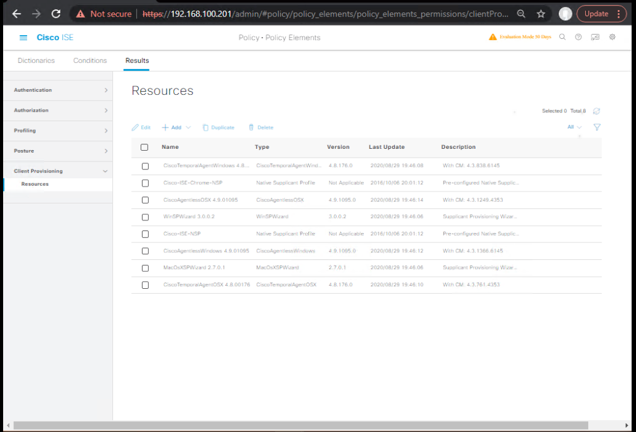Click the left arrow of the horizontal scrollbar
This screenshot has width=636, height=432.
coord(8,425)
